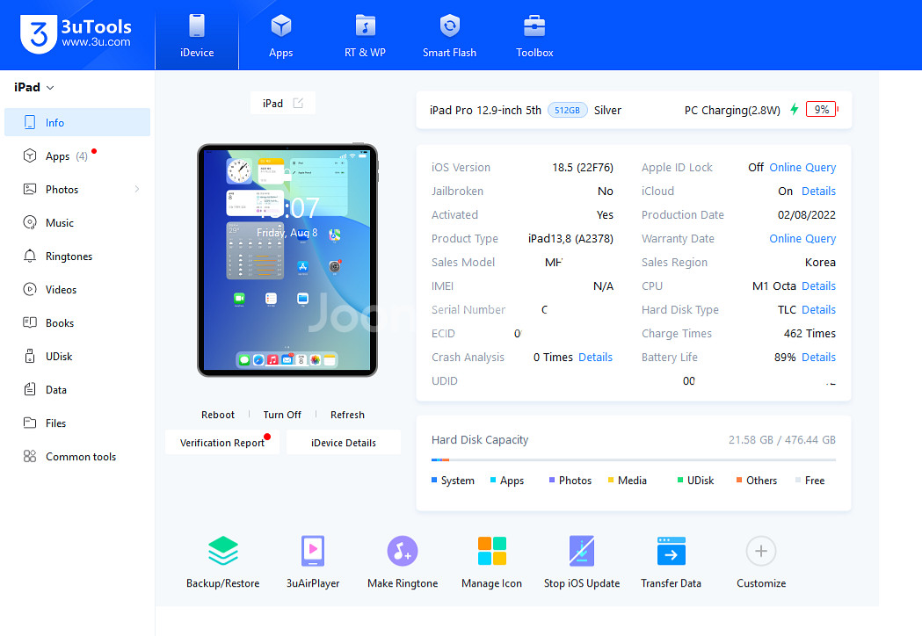
Task: Open CPU Details link
Action: 818,285
